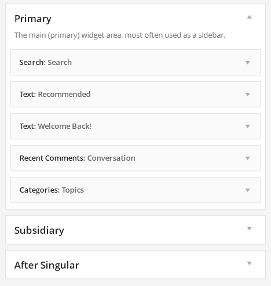Open the Text: Recommended widget arrow

[x=247, y=95]
